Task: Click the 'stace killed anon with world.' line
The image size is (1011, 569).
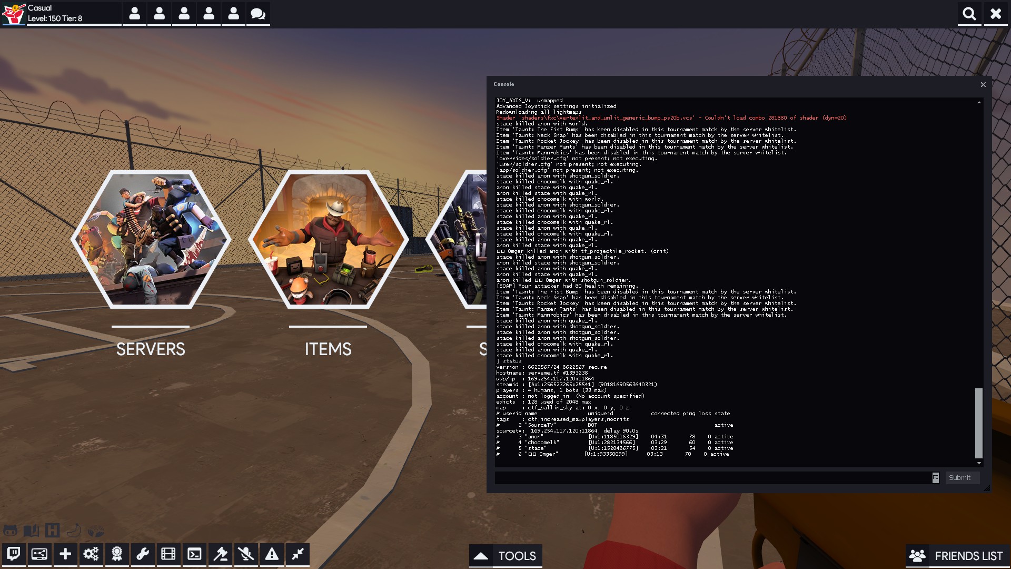Action: click(x=542, y=124)
